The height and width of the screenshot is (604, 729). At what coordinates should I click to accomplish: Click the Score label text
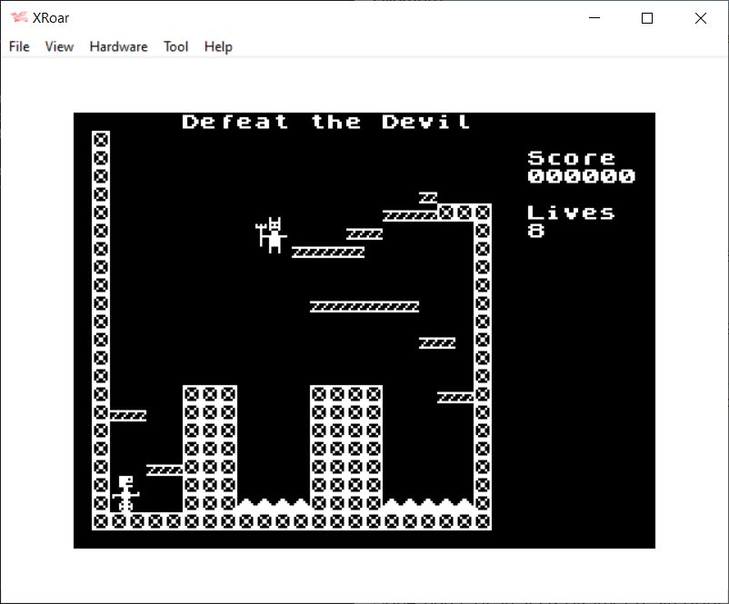572,158
